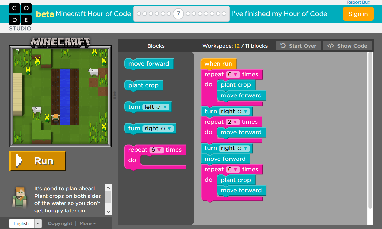The height and width of the screenshot is (229, 382).
Task: Pick the toolbox move forward block
Action: tap(149, 64)
